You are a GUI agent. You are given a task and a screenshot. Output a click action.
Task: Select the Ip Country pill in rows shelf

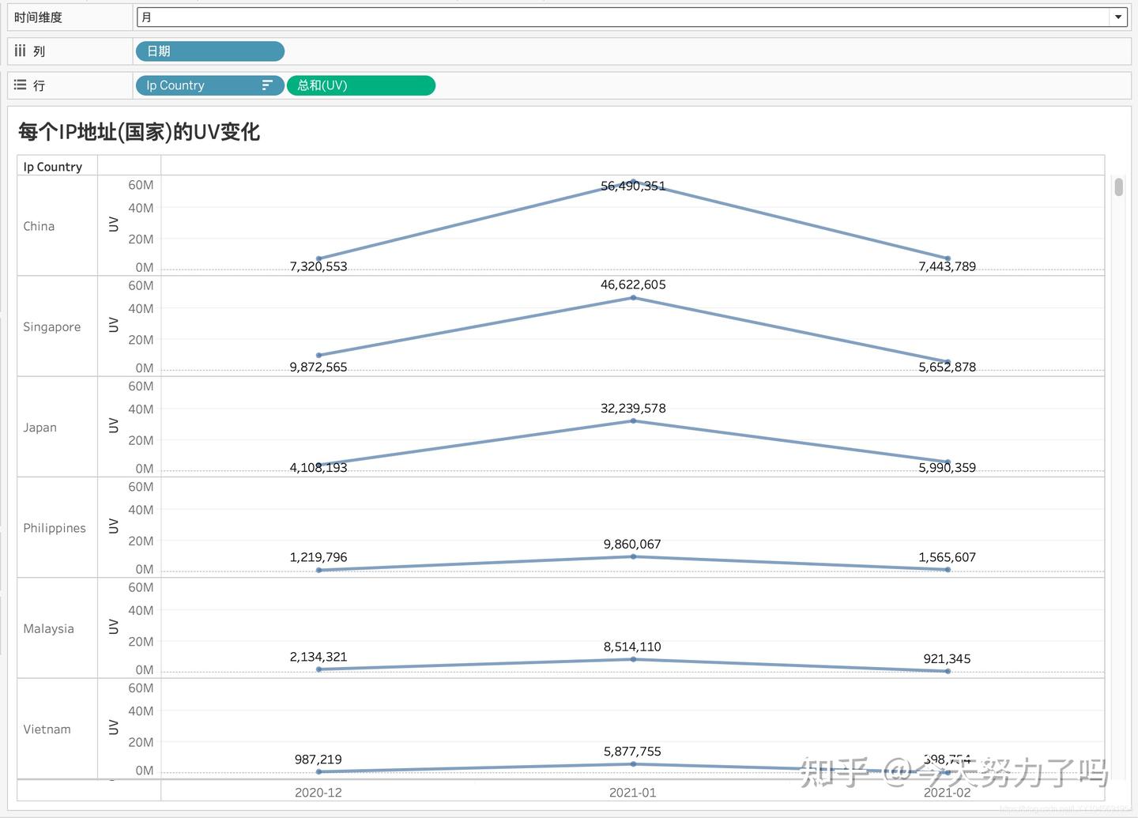210,85
